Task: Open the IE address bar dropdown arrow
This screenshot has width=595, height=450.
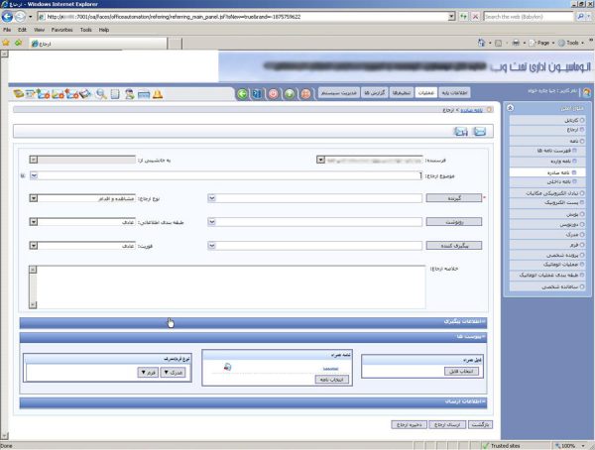Action: [451, 17]
